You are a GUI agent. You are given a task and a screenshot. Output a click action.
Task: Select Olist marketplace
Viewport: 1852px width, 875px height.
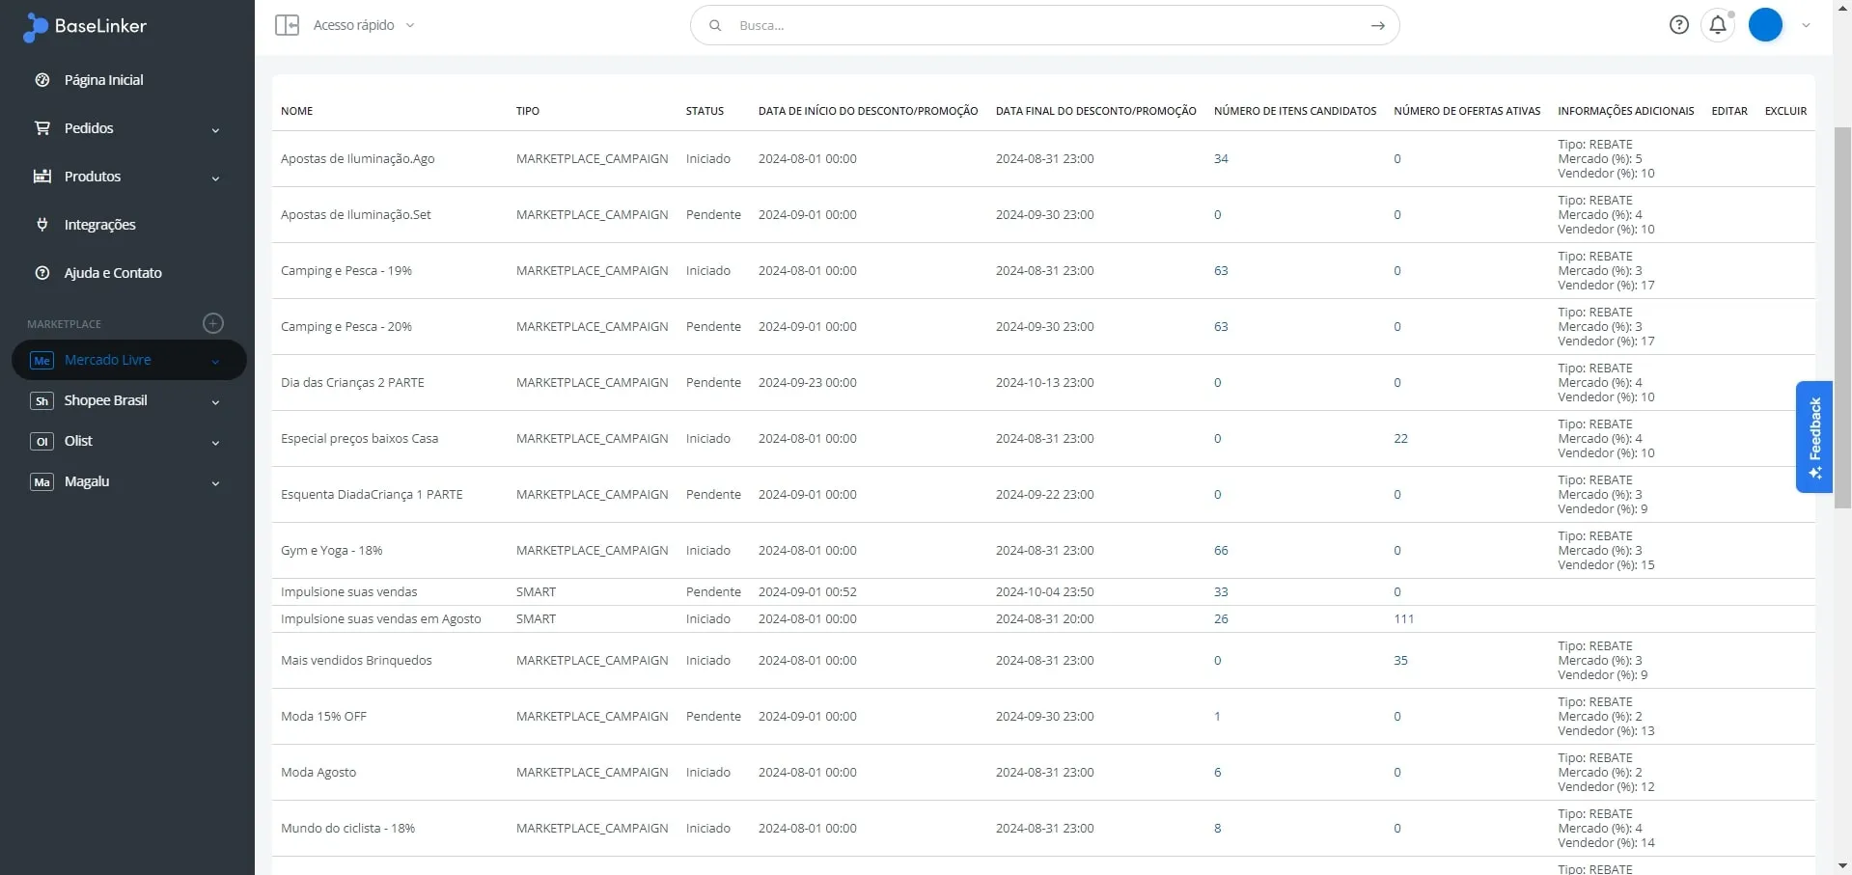point(78,441)
